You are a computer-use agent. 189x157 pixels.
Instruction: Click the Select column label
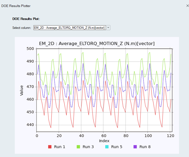tap(22, 28)
